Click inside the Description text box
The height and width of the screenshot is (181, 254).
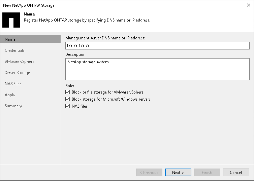tap(157, 69)
